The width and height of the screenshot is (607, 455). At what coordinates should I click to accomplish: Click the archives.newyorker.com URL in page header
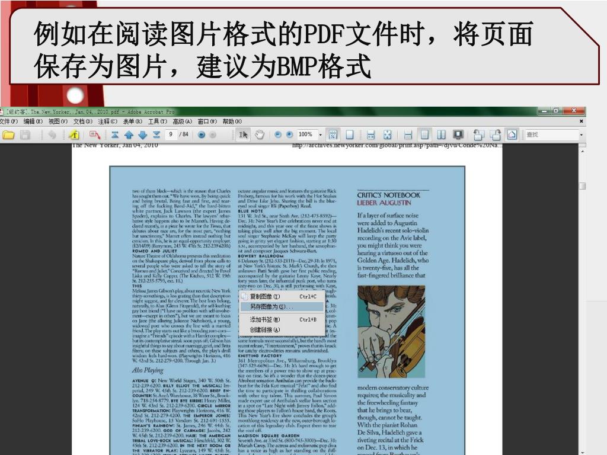[x=397, y=146]
